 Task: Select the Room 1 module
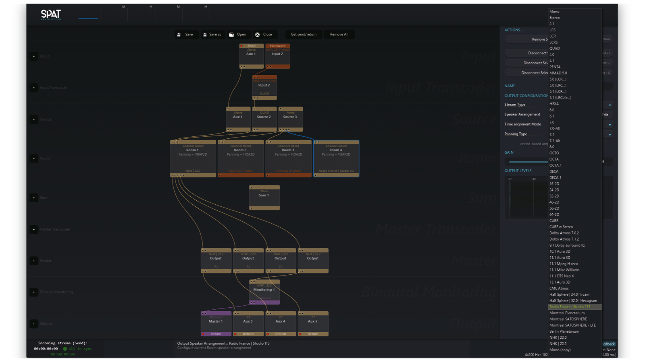click(x=193, y=158)
